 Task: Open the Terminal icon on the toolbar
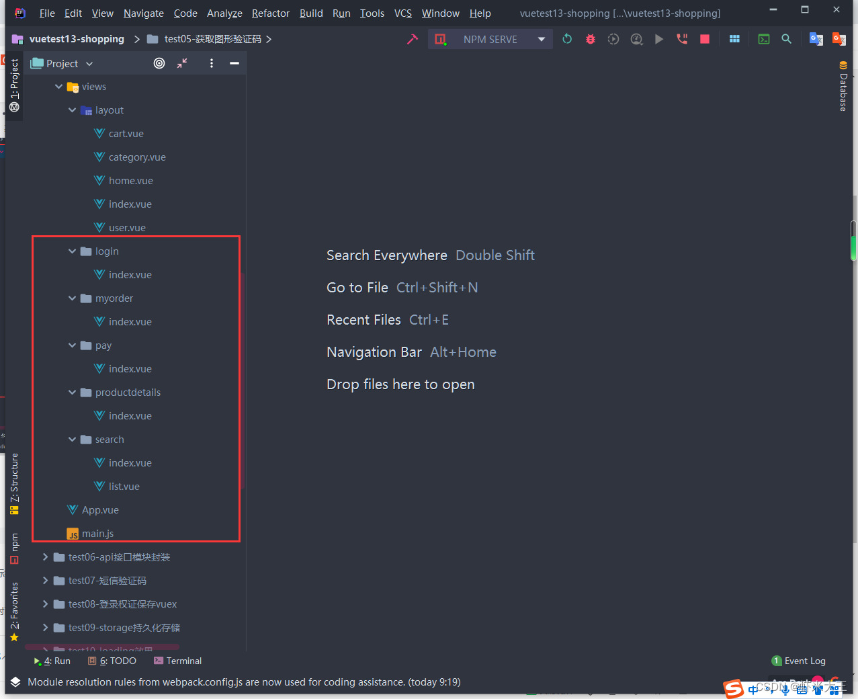763,39
